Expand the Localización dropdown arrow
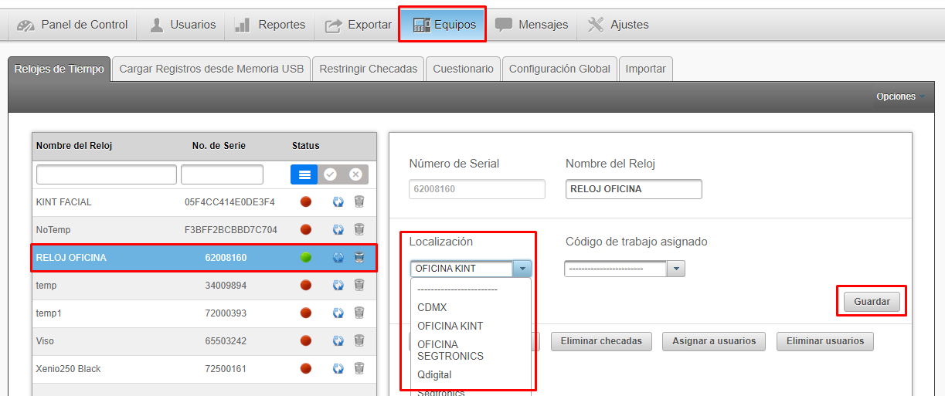The height and width of the screenshot is (396, 945). point(523,269)
